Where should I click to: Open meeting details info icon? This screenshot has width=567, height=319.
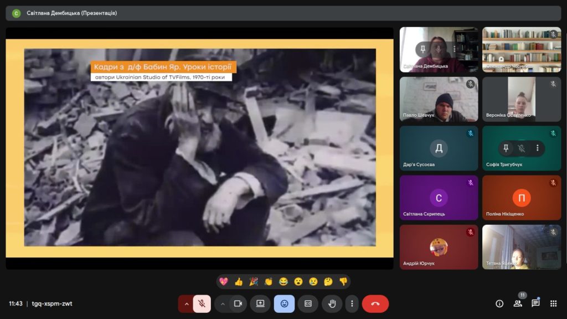point(499,303)
